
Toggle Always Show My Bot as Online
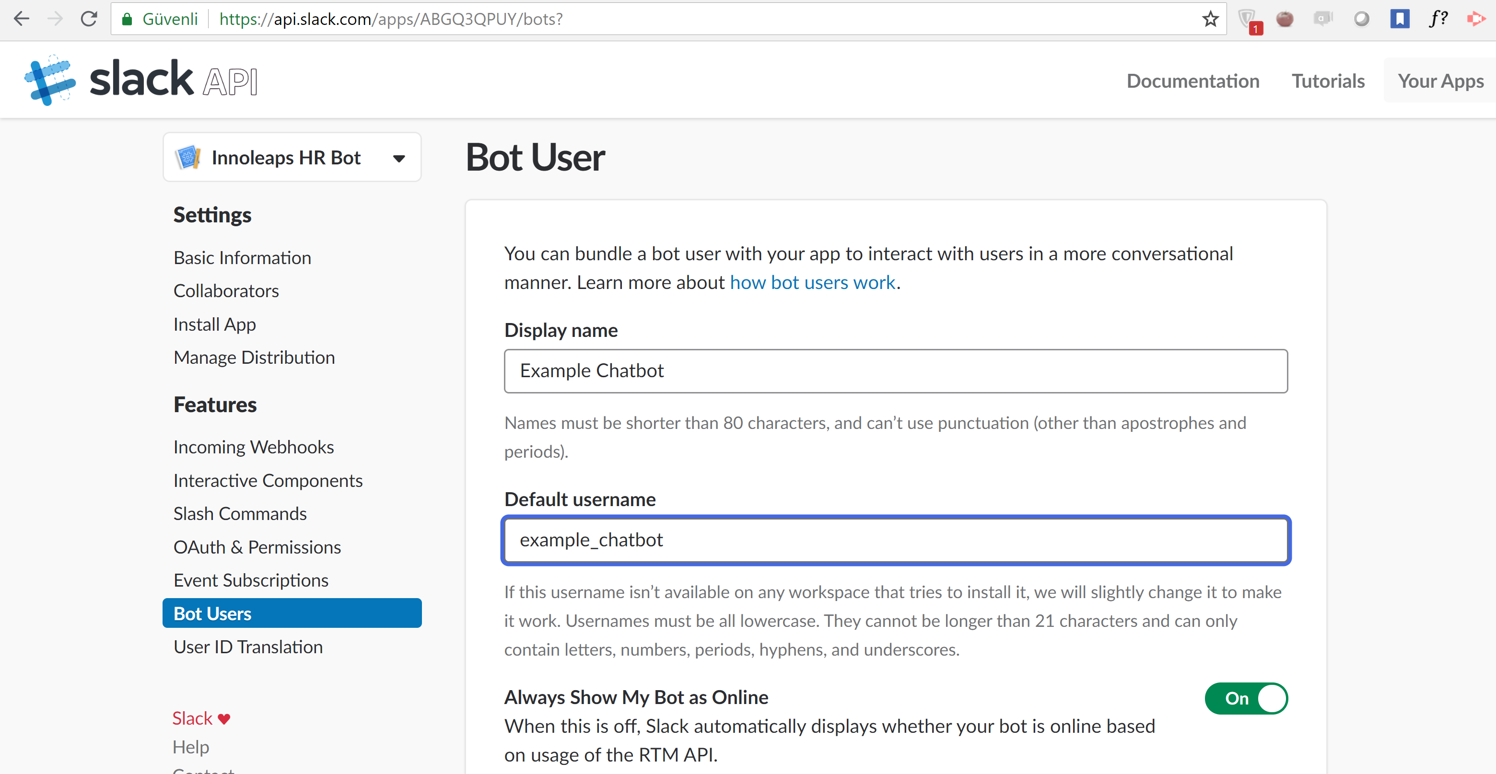1246,698
